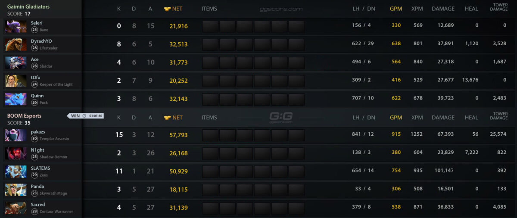Image resolution: width=517 pixels, height=218 pixels.
Task: Click Sacred's Centaur Warrunner portrait
Action: click(16, 208)
